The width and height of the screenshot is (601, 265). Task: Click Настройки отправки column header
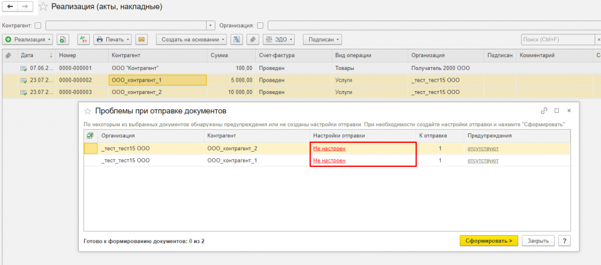pos(363,136)
